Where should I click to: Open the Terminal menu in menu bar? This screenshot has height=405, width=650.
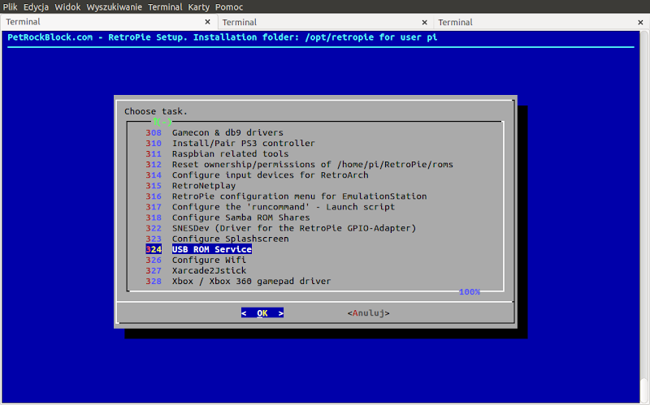point(165,7)
